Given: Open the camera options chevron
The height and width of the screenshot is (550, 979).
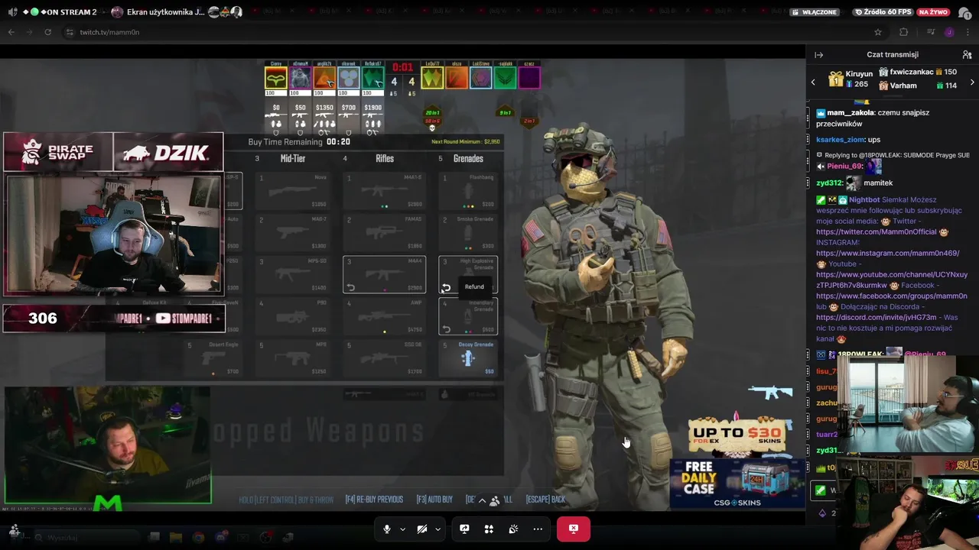Looking at the screenshot, I should (437, 529).
